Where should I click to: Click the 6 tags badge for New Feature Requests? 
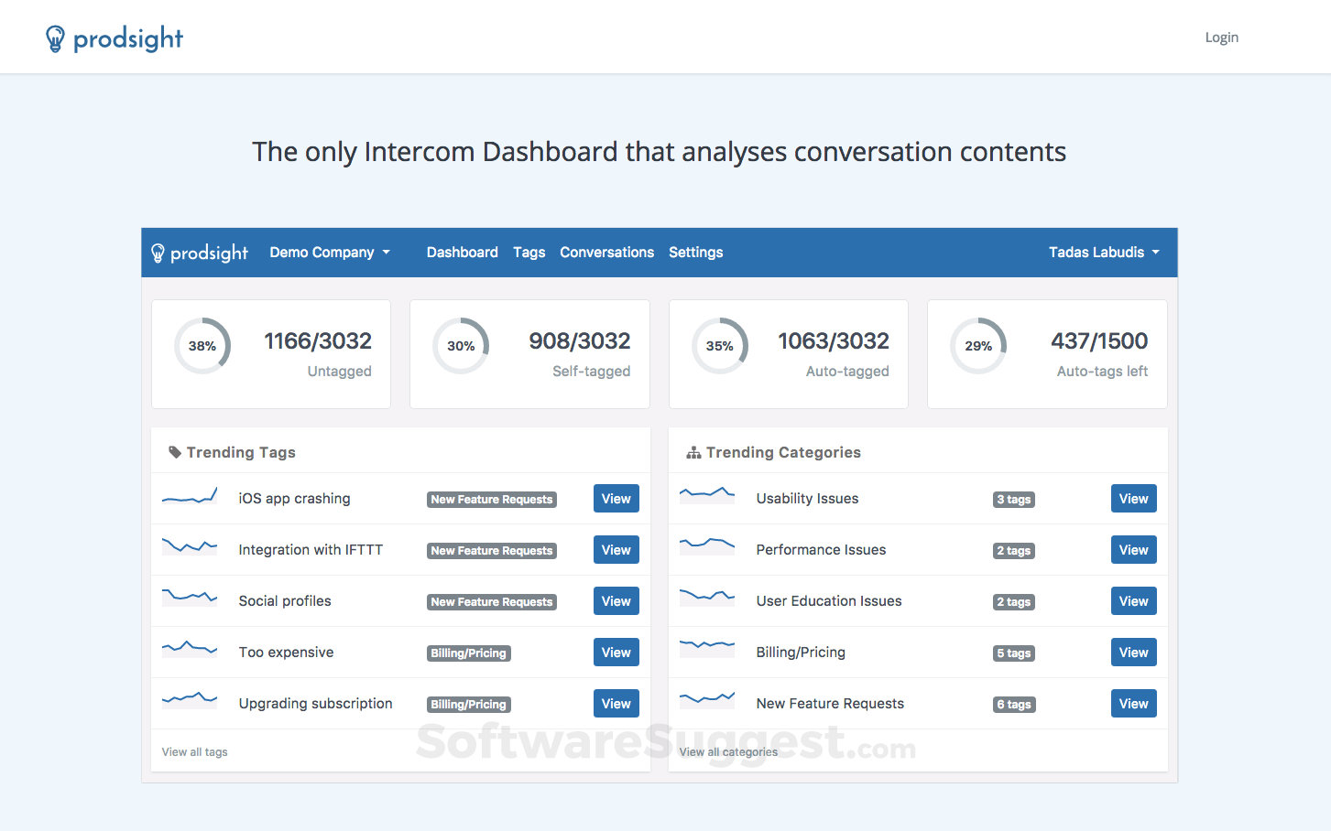click(1014, 705)
